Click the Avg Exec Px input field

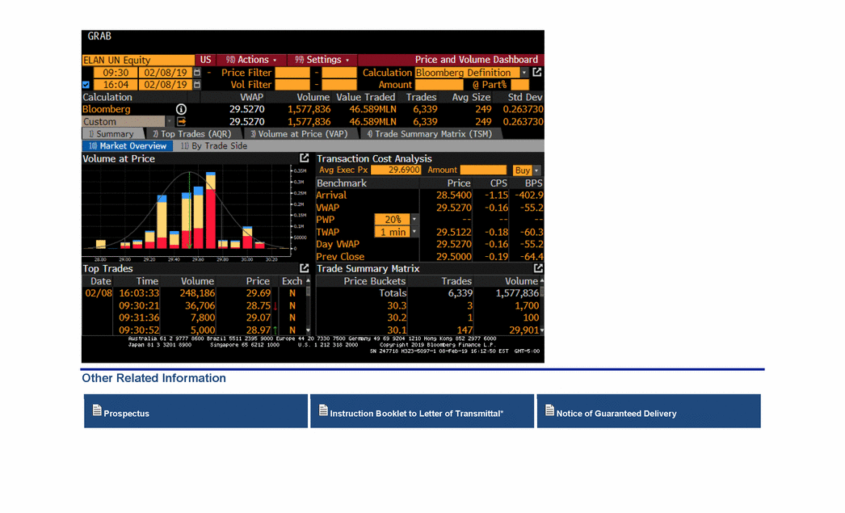[x=397, y=170]
